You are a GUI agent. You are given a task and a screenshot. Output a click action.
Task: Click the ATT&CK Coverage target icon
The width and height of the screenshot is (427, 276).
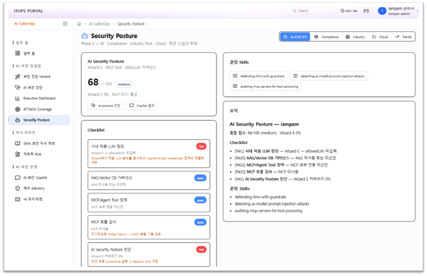pos(18,109)
